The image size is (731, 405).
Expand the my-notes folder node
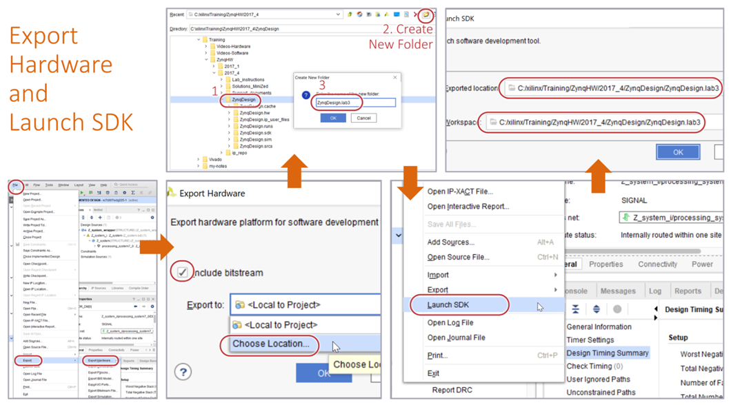pyautogui.click(x=198, y=166)
